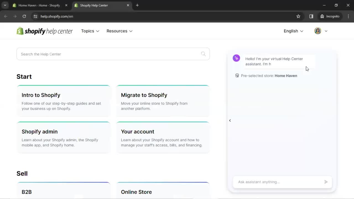Open the user account avatar menu

[321, 31]
